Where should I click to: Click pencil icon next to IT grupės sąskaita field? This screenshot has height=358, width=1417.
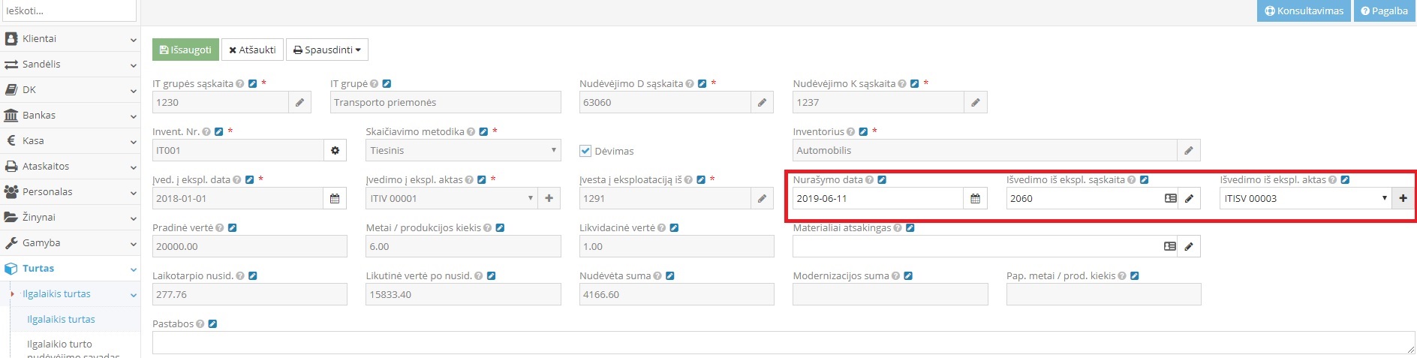click(299, 103)
